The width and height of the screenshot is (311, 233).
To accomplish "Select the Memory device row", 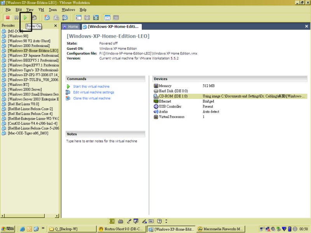I will (230, 86).
